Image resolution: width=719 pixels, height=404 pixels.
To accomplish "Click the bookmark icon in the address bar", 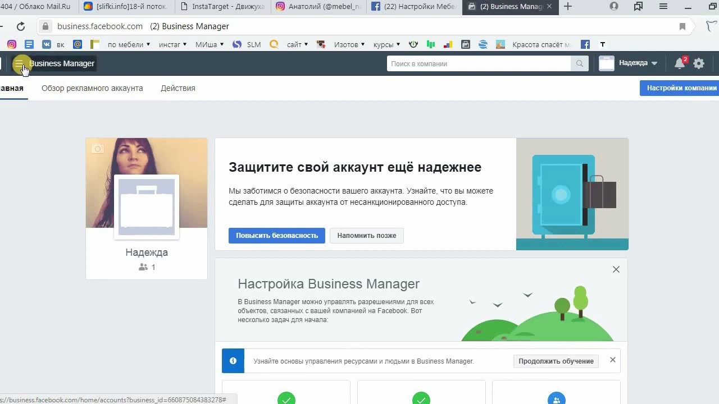I will tap(682, 26).
